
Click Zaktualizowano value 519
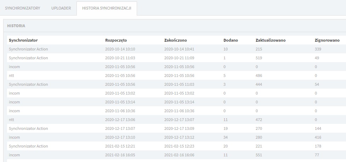click(259, 58)
